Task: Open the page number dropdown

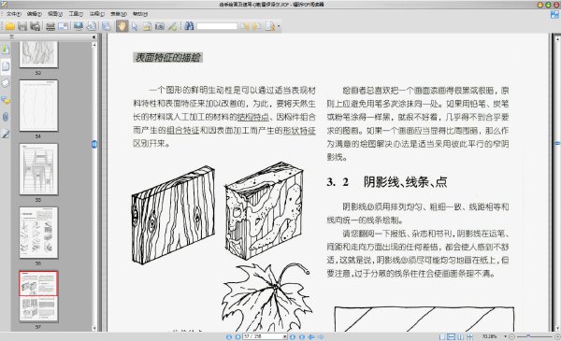Action: tap(285, 336)
